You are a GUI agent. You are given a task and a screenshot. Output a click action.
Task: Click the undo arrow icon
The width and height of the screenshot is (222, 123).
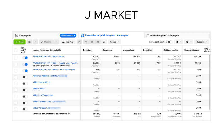[x=86, y=42]
